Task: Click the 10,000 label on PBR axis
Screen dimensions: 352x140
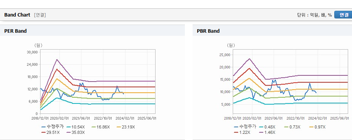Action: point(225,92)
